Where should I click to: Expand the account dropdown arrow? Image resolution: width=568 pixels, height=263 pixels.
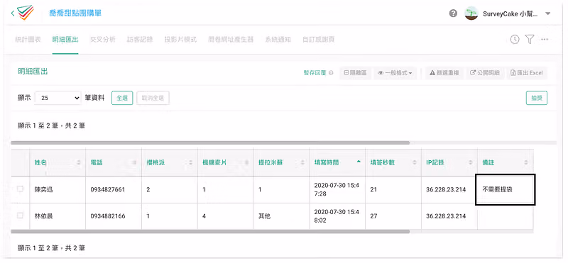pyautogui.click(x=547, y=13)
